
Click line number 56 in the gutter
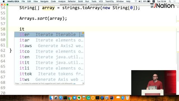tap(3, 18)
